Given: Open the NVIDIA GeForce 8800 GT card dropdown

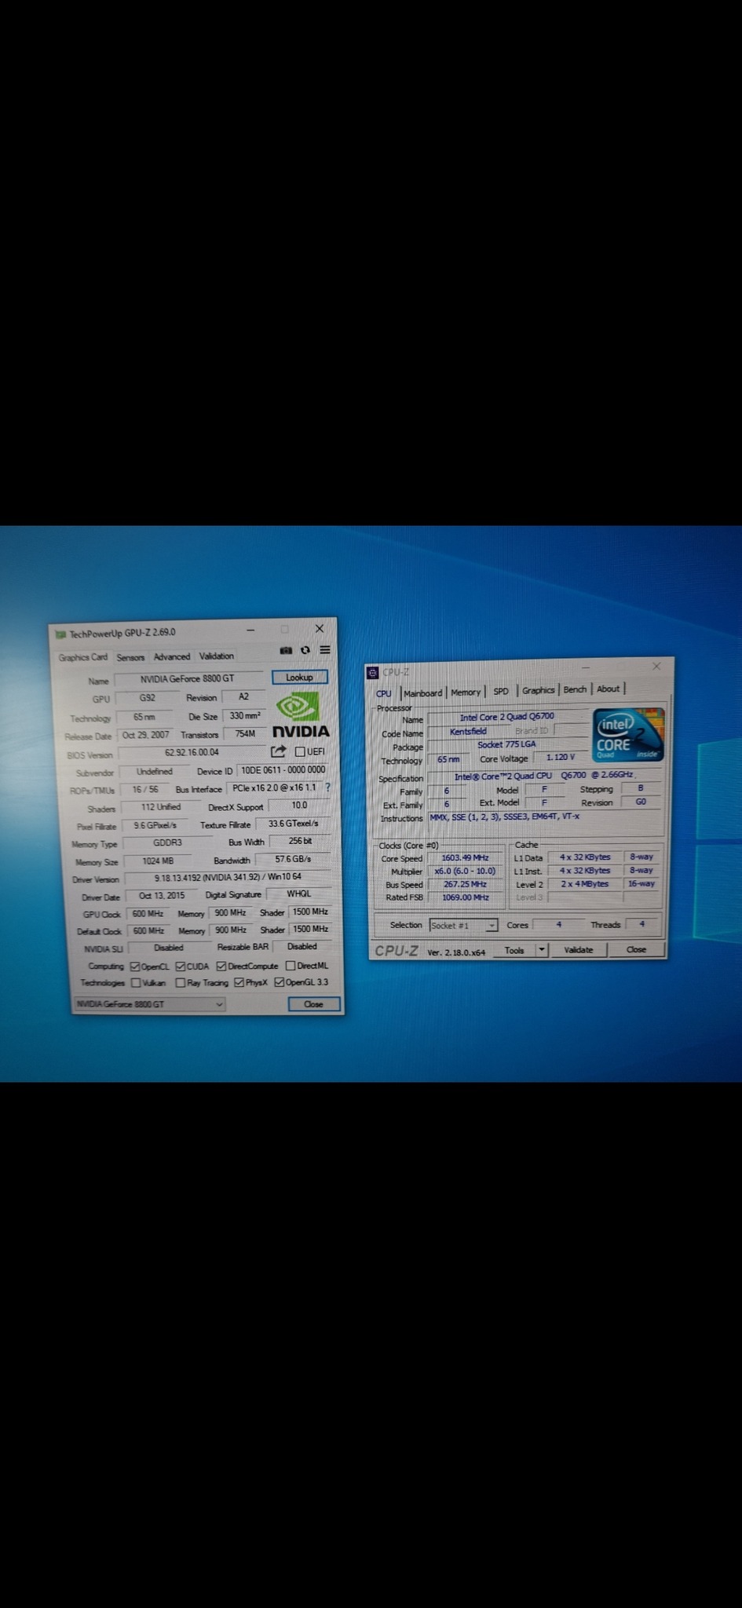Looking at the screenshot, I should 149,1004.
